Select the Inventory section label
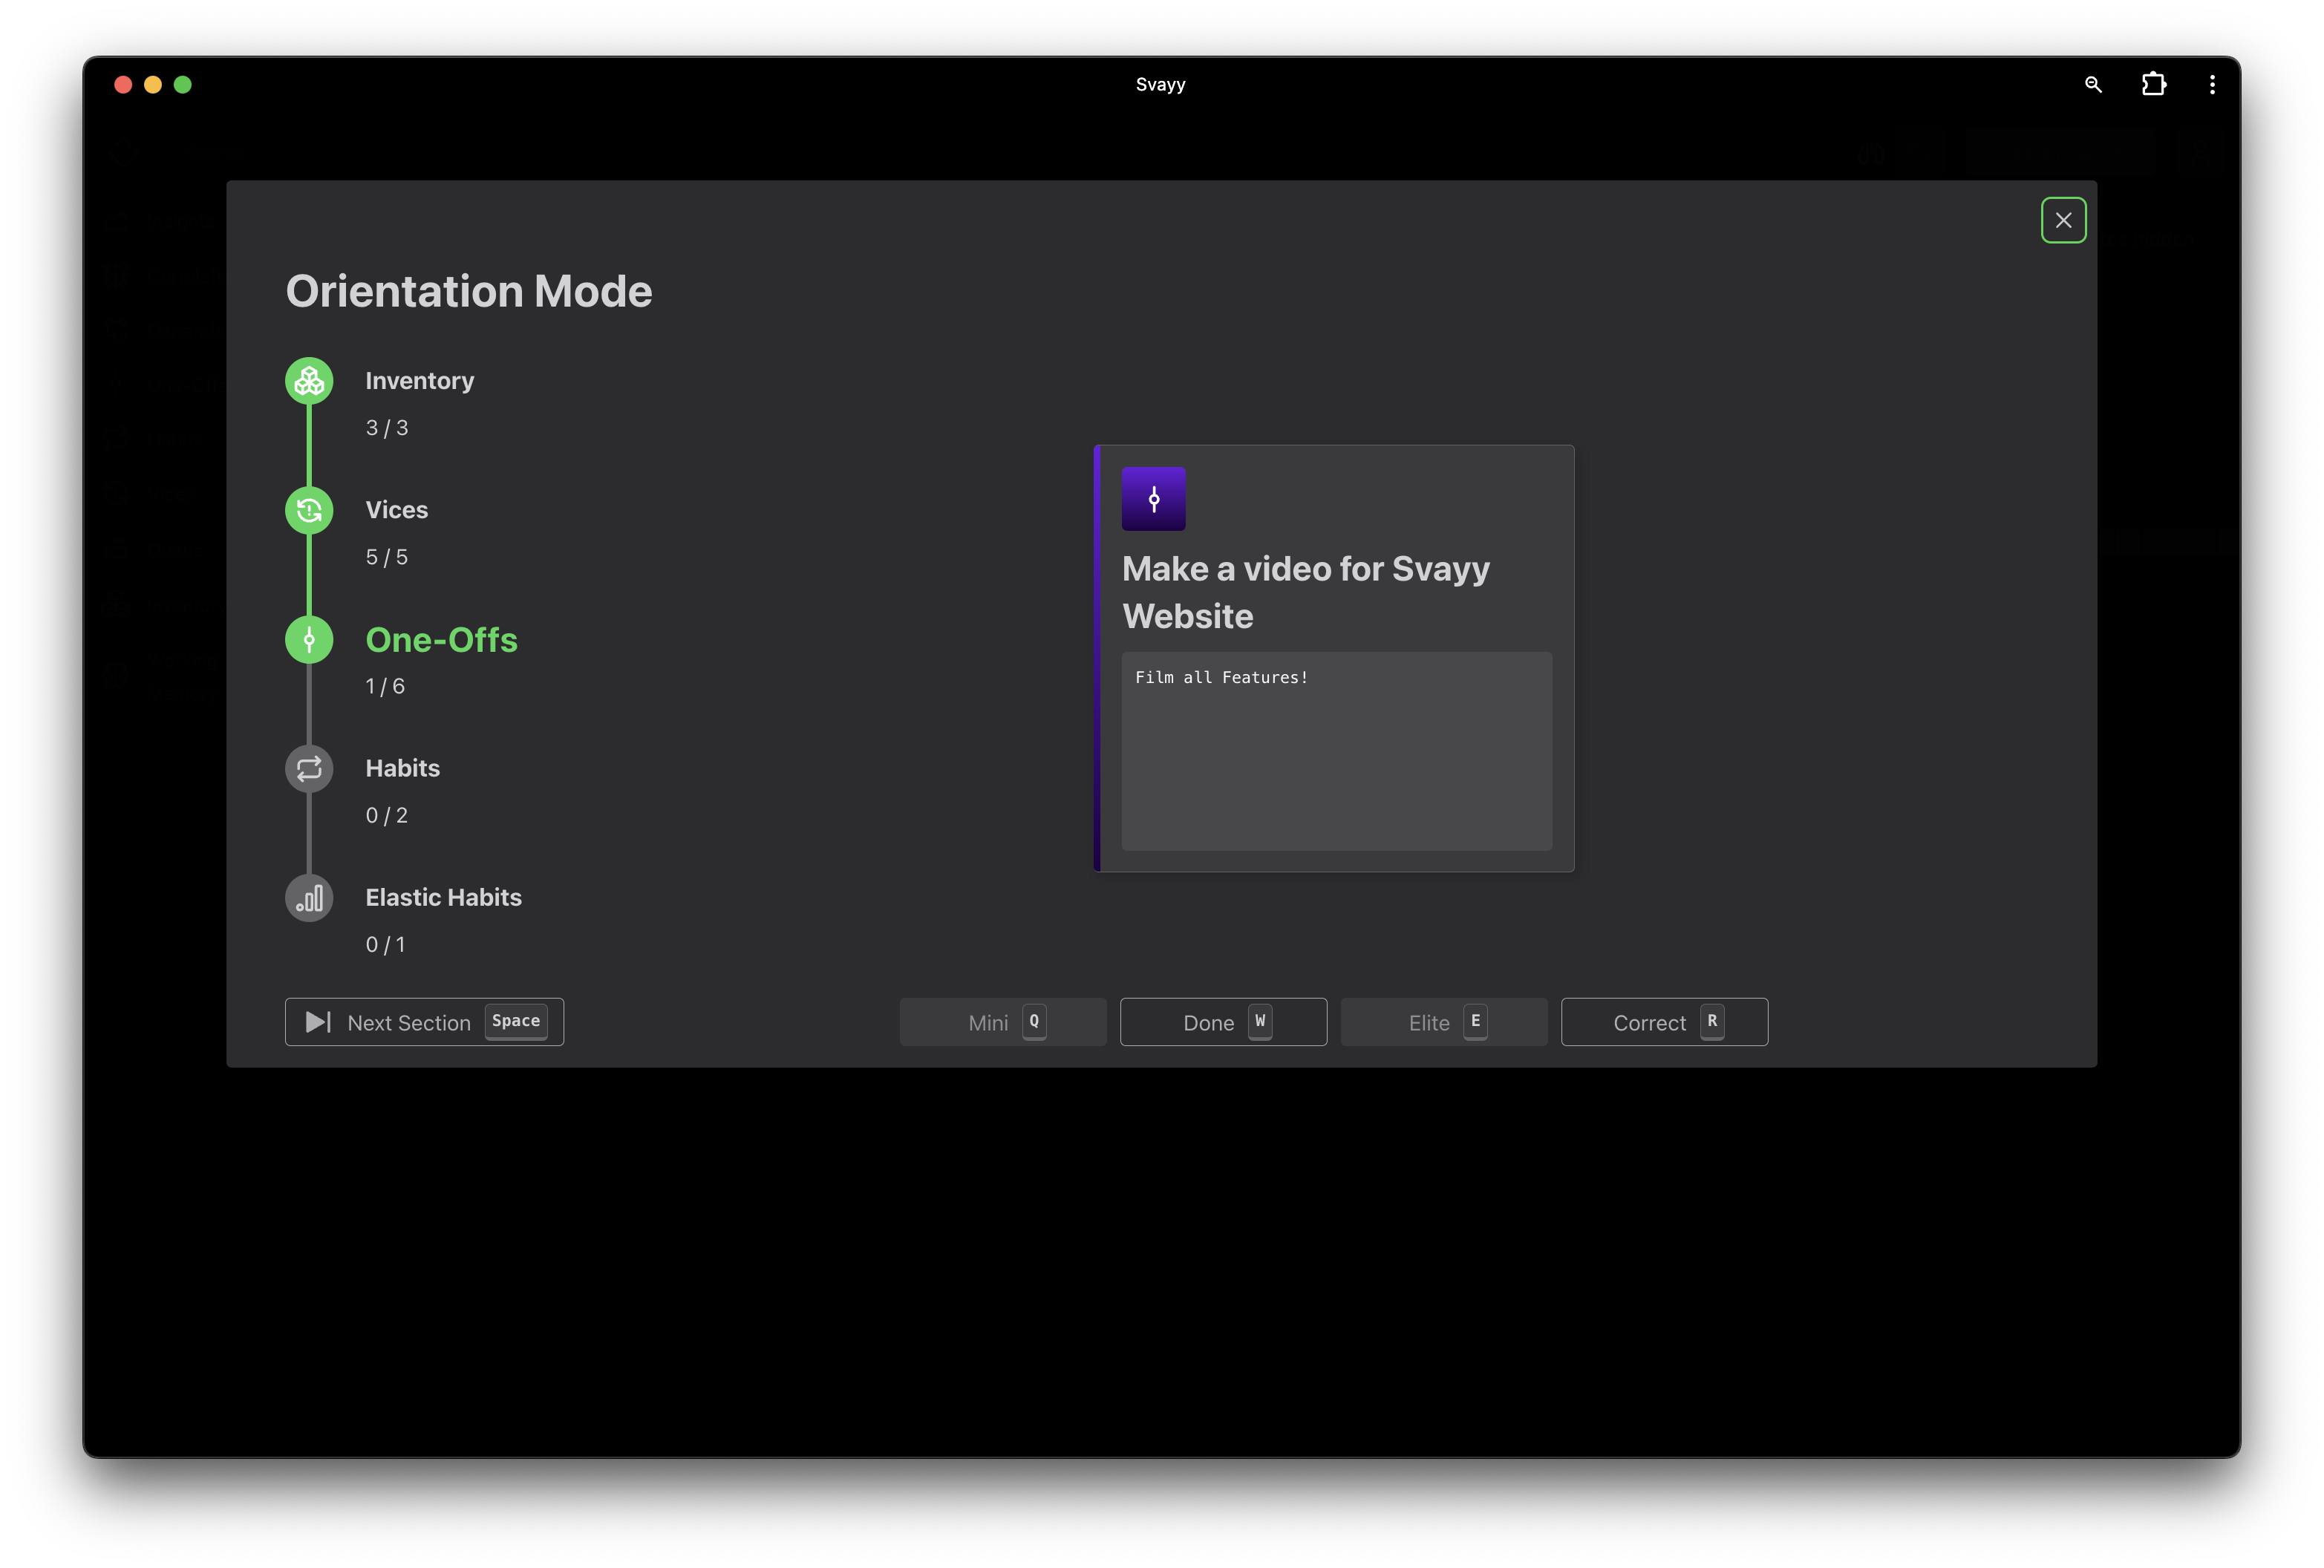This screenshot has width=2324, height=1568. [x=420, y=381]
